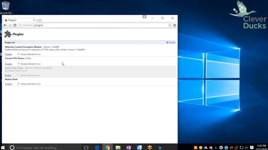Open the Action Center notifications icon
Image resolution: width=268 pixels, height=150 pixels.
(x=252, y=147)
